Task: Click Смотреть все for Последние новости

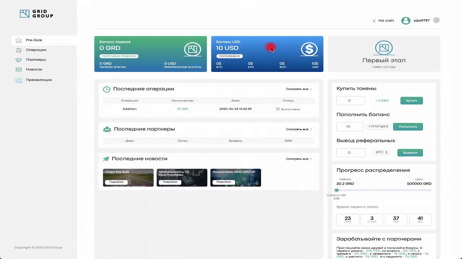Action: [x=299, y=159]
